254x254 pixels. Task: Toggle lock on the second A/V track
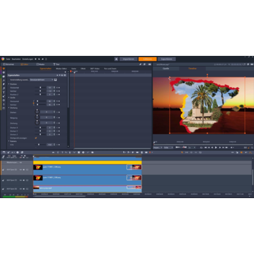click(x=27, y=180)
